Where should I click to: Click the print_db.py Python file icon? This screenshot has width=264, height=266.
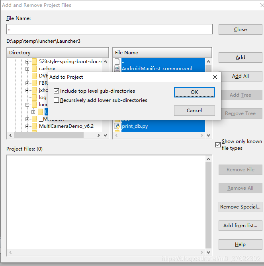117,126
